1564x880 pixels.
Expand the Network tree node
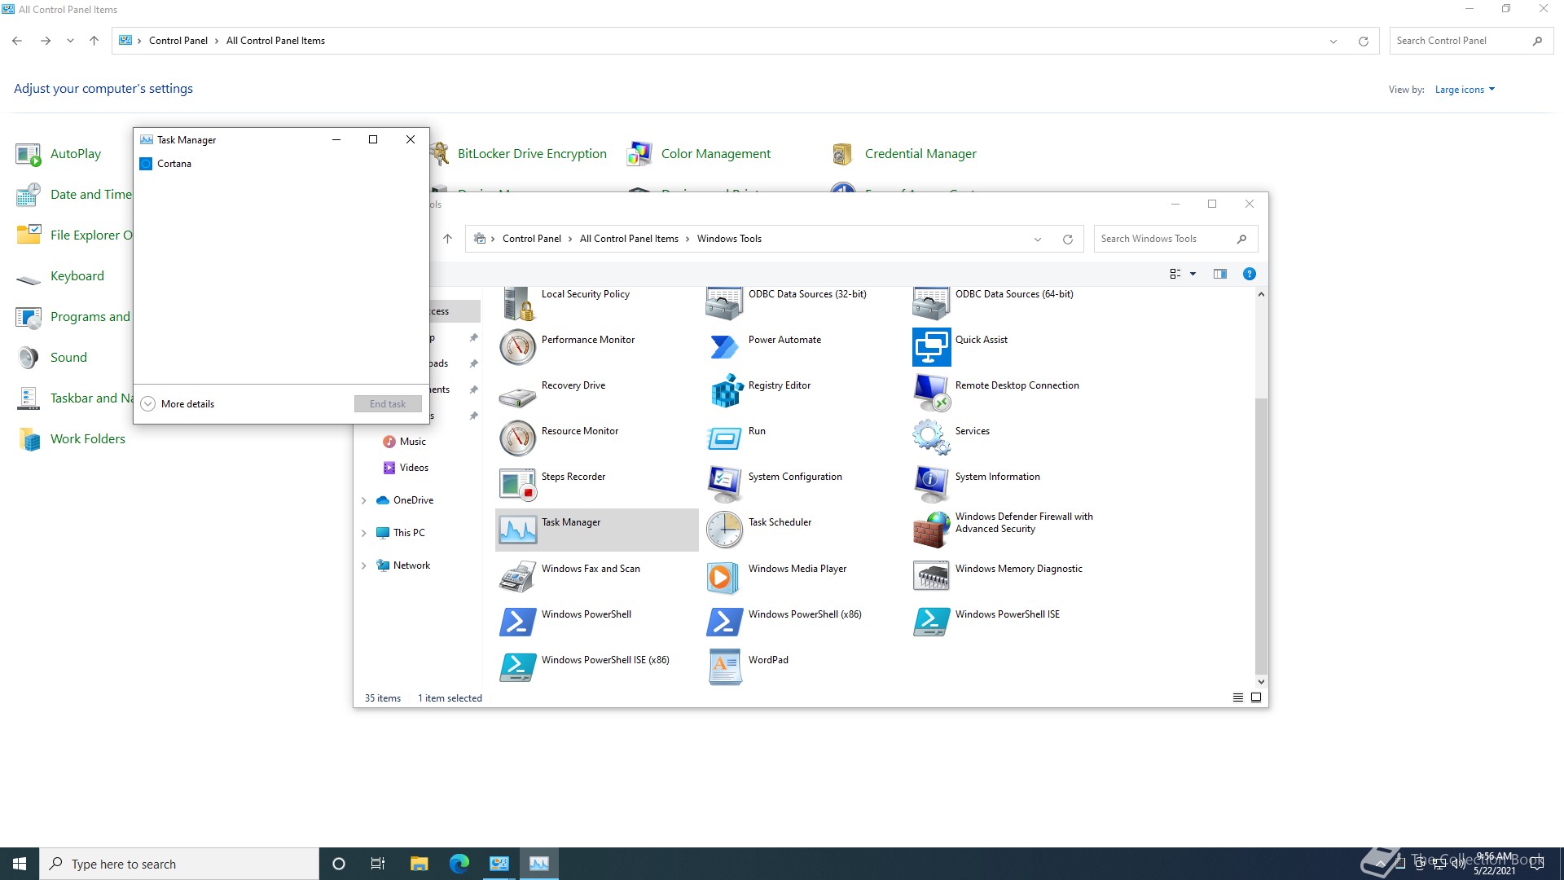click(x=363, y=565)
